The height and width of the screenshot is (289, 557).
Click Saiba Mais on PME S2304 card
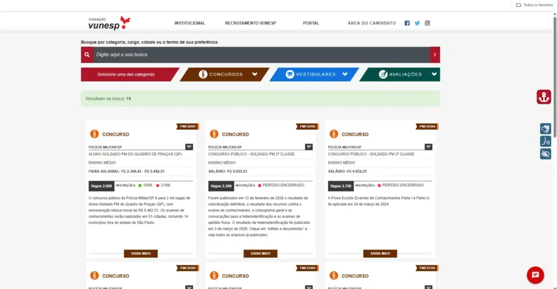point(380,254)
